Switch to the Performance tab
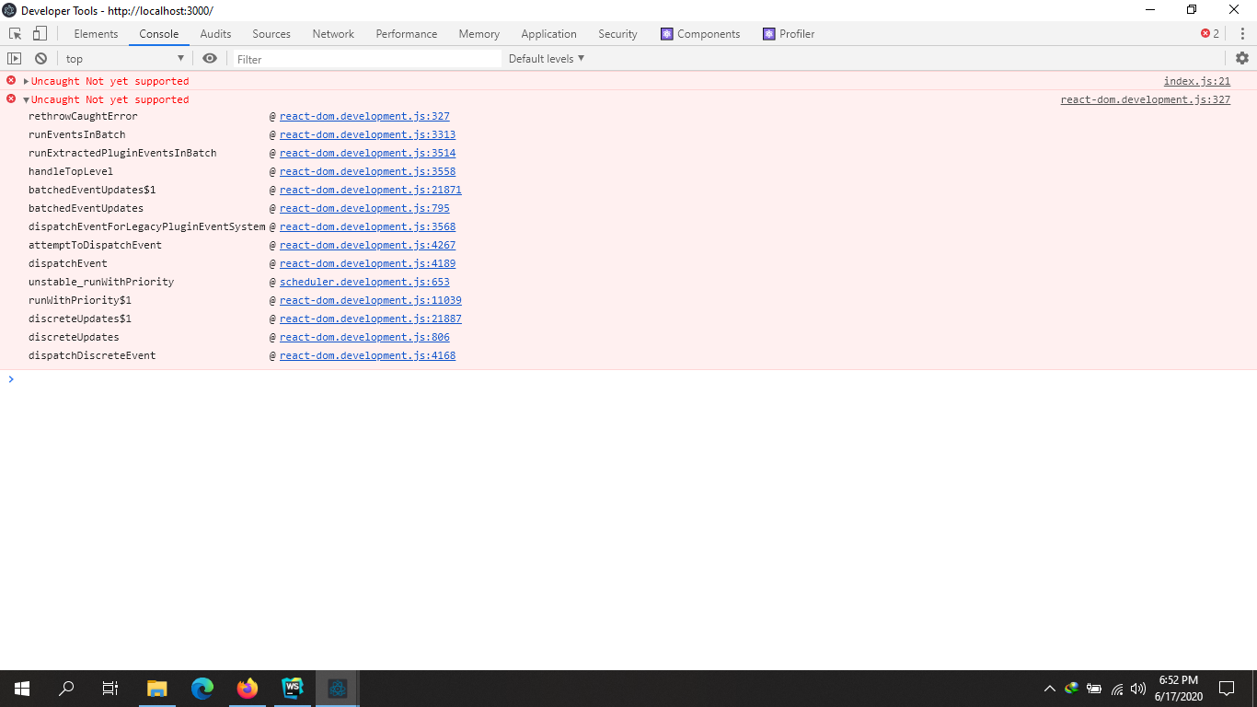Screen dimensions: 1257x707 point(407,34)
